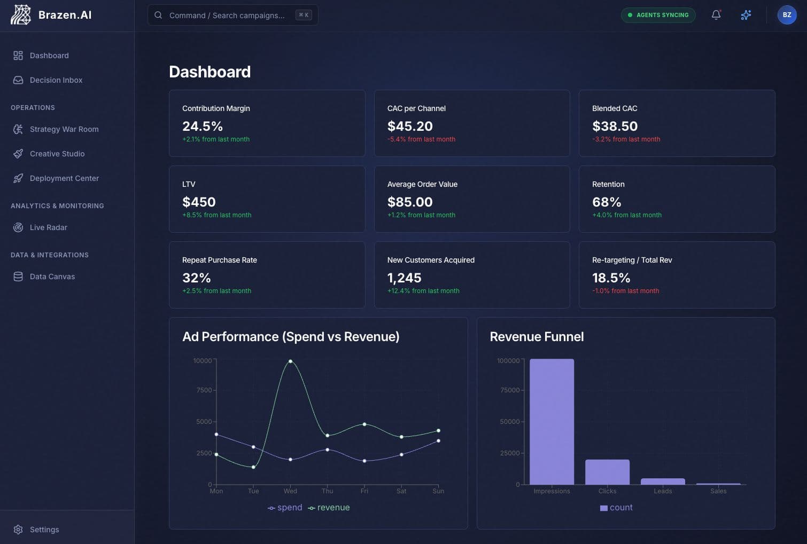Click the New Customers Acquired 1,245 value
This screenshot has height=544, width=807.
pos(405,278)
